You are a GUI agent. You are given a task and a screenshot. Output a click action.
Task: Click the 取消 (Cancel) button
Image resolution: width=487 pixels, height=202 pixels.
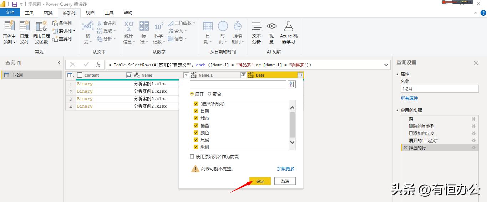click(x=285, y=181)
